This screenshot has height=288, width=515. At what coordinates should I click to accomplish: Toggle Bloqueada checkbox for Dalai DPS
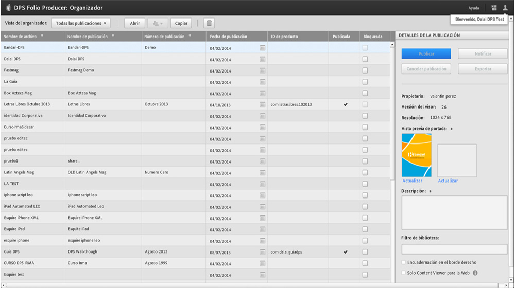tap(365, 59)
